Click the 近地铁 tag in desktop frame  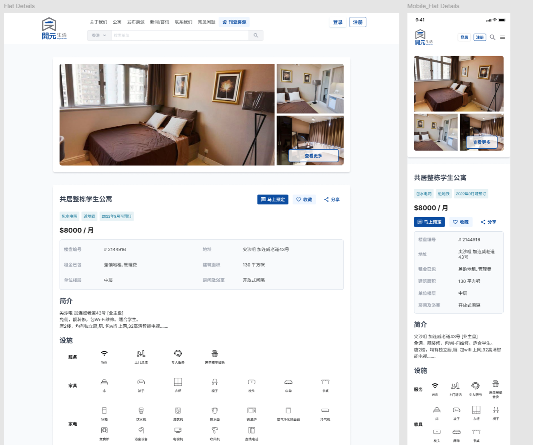coord(89,216)
